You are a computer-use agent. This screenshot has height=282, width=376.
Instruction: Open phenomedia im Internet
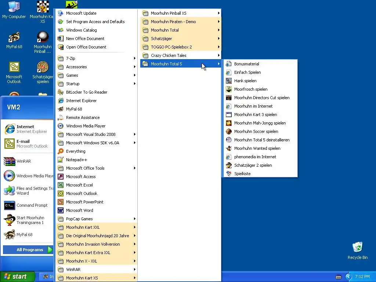(260, 157)
